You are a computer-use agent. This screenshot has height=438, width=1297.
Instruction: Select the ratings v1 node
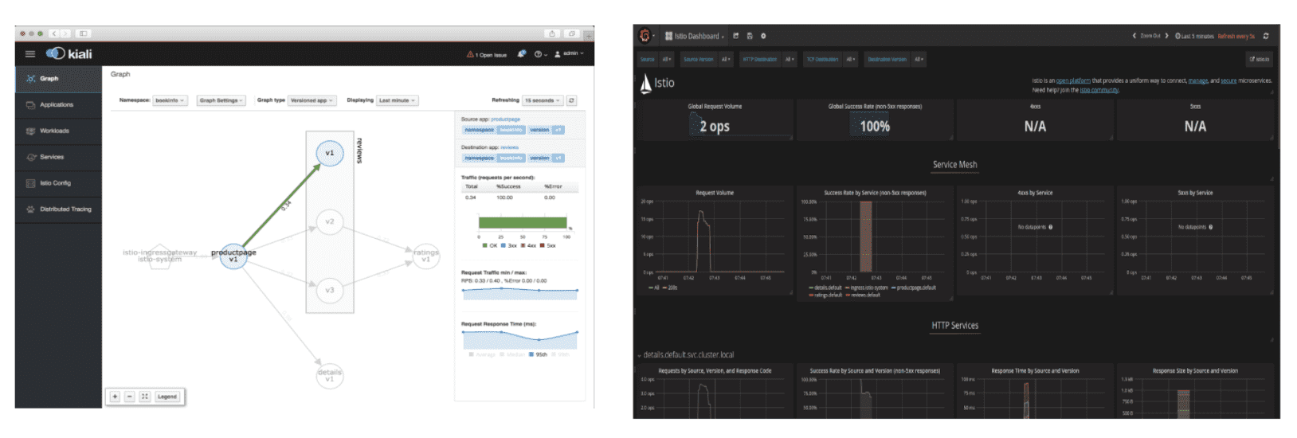pyautogui.click(x=425, y=256)
